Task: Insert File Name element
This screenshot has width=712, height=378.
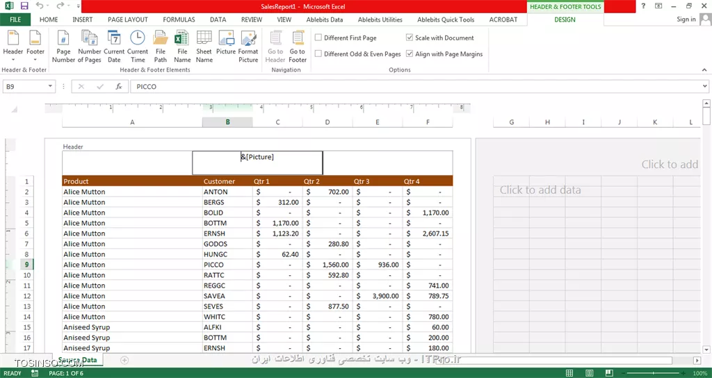Action: coord(182,47)
